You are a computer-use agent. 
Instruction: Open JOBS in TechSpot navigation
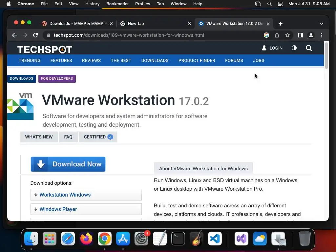[x=259, y=60]
